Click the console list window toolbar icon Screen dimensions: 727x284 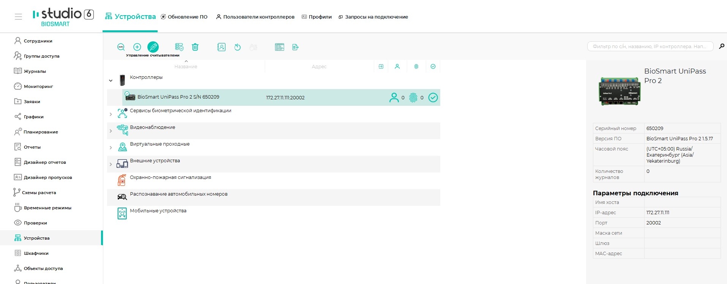point(280,47)
